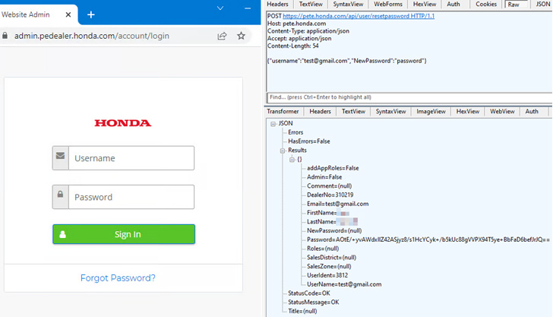Open the response HexView tab
This screenshot has width=553, height=317.
pyautogui.click(x=468, y=111)
